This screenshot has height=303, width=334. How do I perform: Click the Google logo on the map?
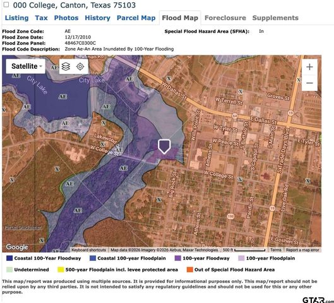(x=17, y=247)
